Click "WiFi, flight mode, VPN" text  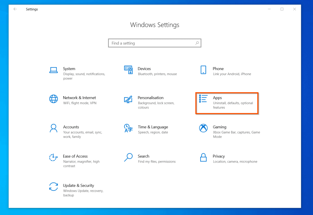[80, 103]
